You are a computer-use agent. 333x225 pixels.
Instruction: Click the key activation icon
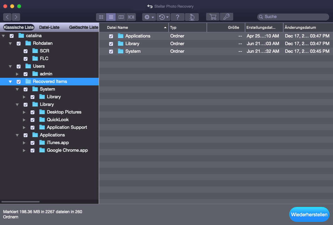[x=226, y=17]
